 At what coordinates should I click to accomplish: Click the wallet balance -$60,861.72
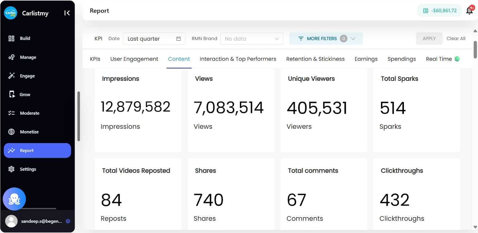439,10
